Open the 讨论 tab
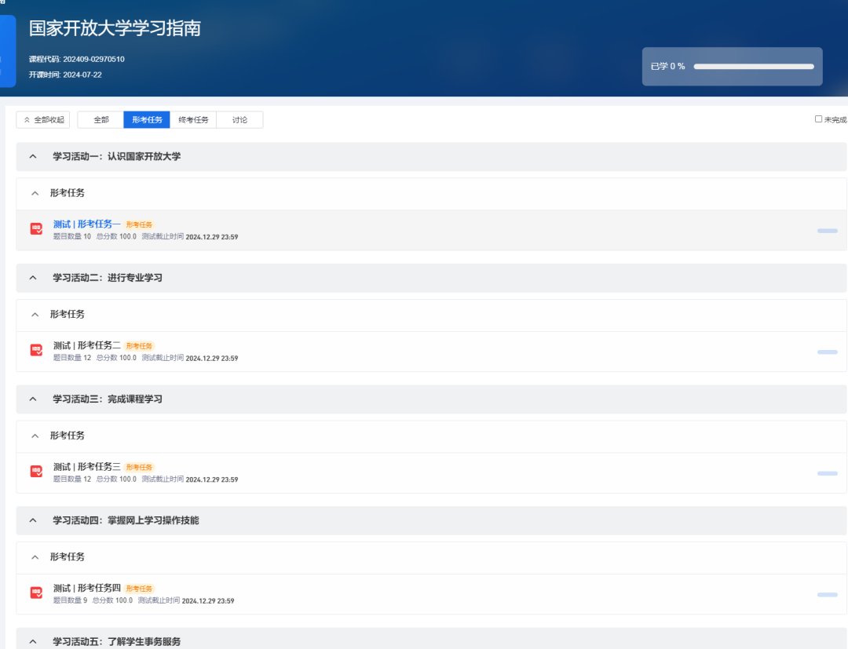This screenshot has height=649, width=848. coord(239,119)
